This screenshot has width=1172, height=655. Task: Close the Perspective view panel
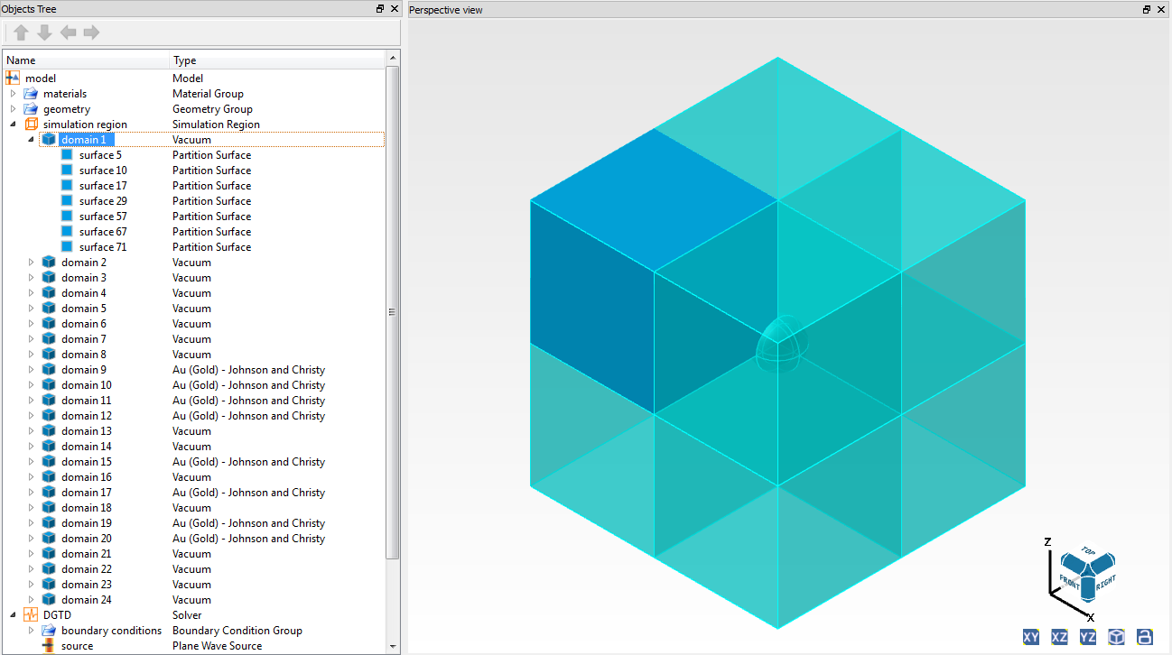(1161, 10)
